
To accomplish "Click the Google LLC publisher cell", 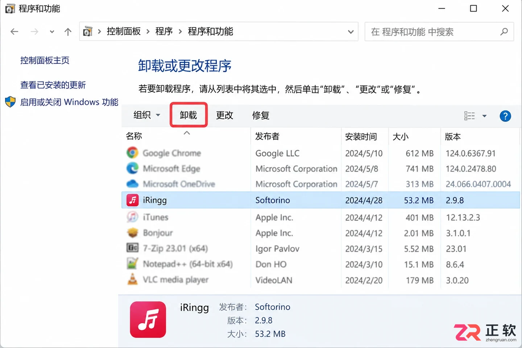I will (x=277, y=153).
